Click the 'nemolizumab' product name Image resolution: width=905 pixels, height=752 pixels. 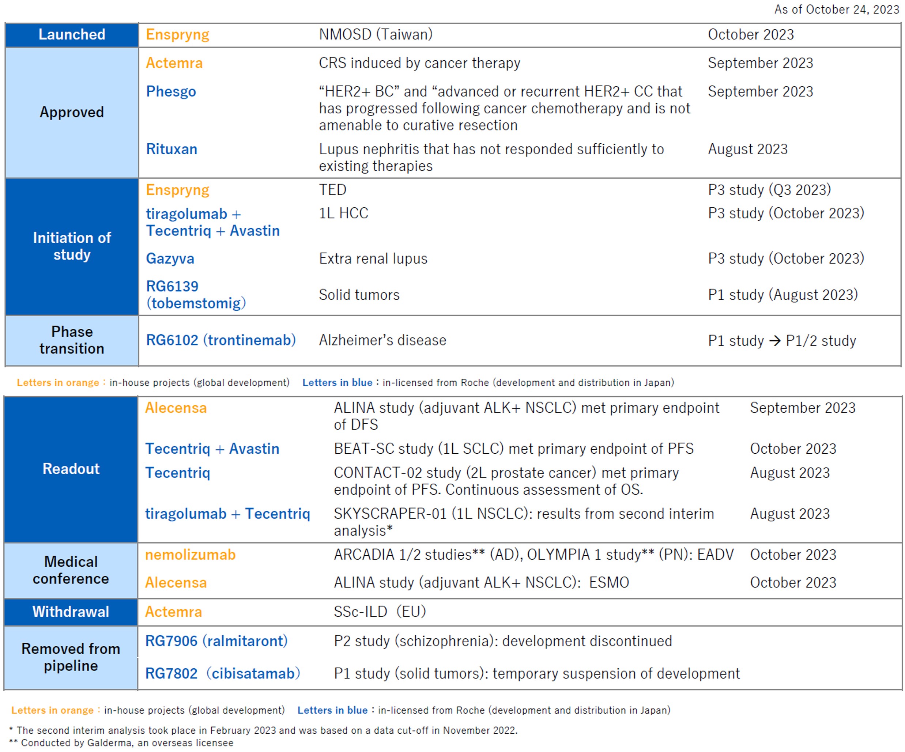191,555
